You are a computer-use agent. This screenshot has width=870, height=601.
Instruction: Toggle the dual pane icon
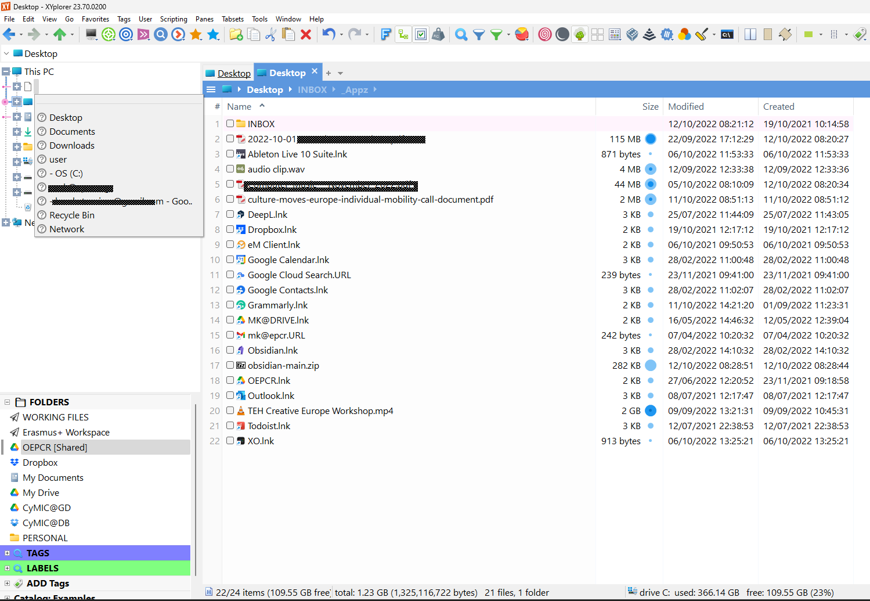tap(750, 35)
